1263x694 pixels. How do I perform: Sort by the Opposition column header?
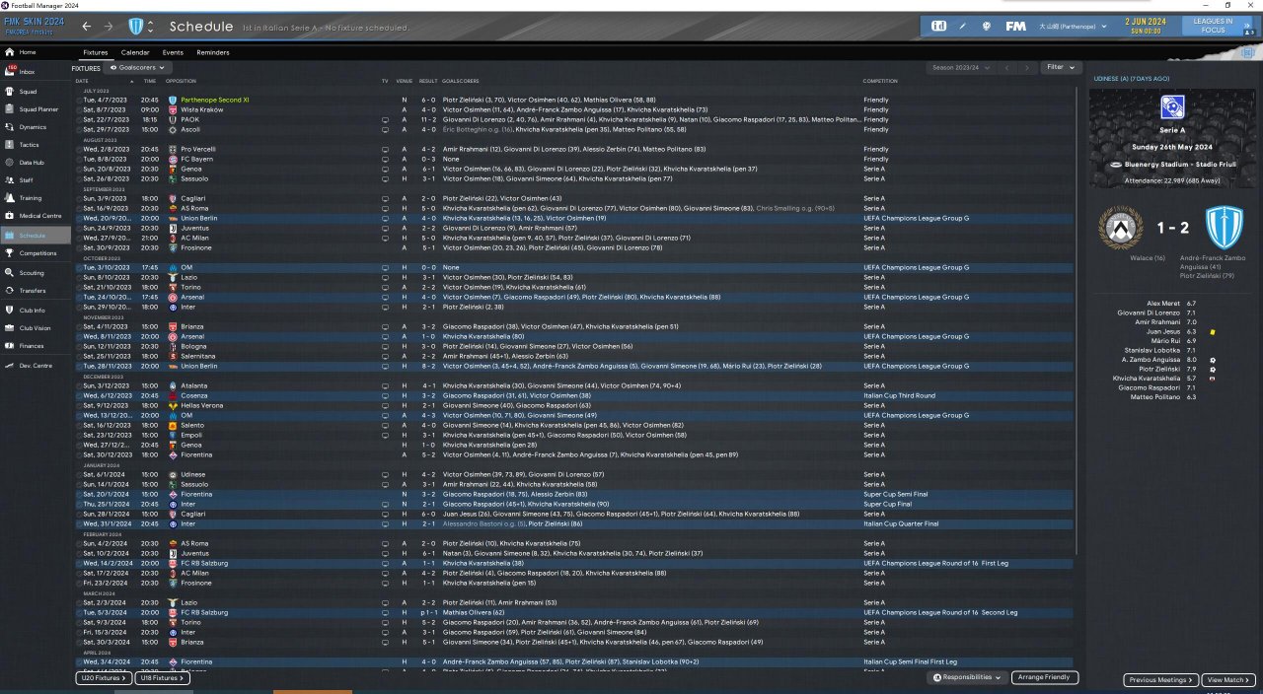182,81
